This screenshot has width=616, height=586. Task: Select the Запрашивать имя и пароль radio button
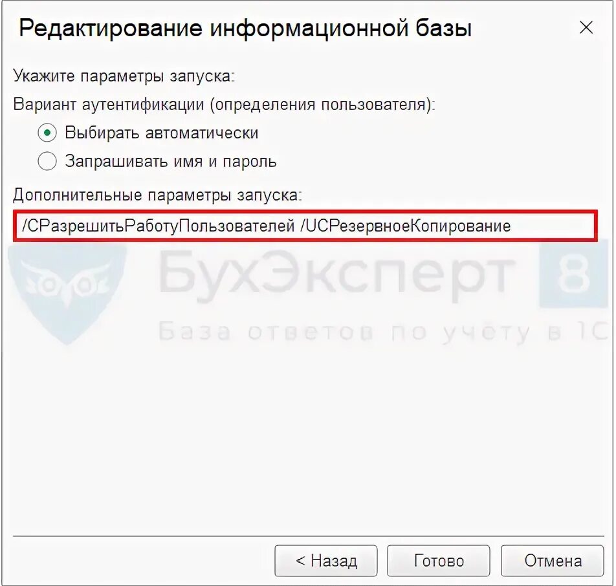point(47,161)
